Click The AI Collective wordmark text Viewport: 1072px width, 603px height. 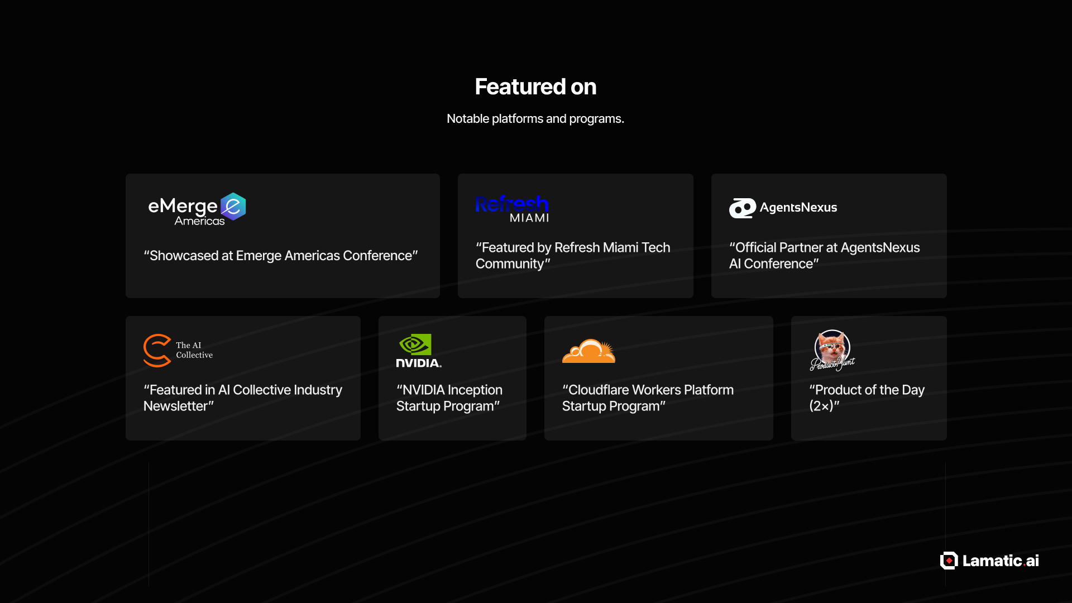point(194,350)
